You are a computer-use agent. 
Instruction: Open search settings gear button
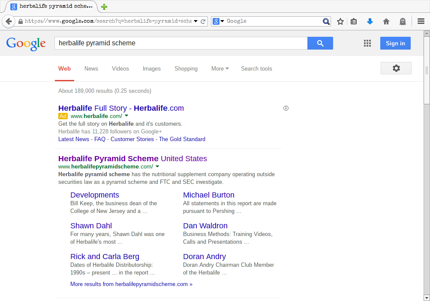(396, 68)
